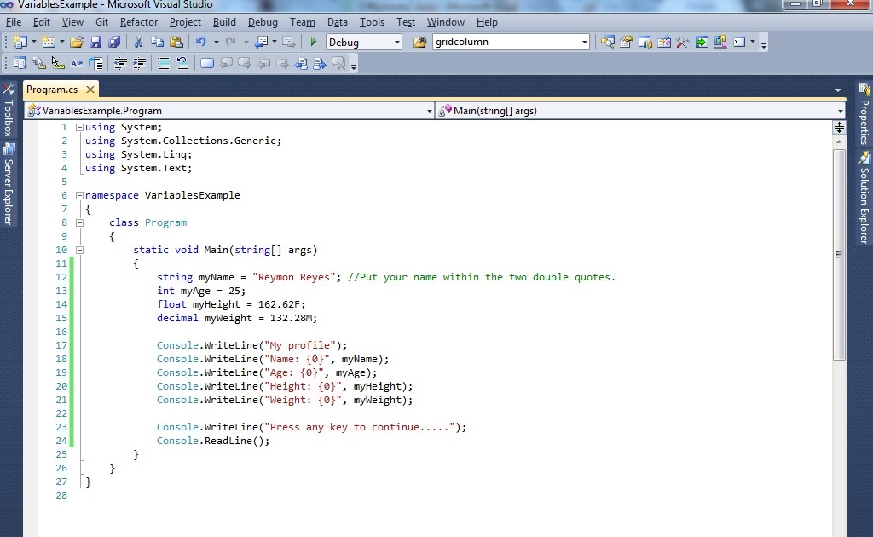This screenshot has height=537, width=873.
Task: Start debugging with the green arrow button
Action: click(x=313, y=41)
